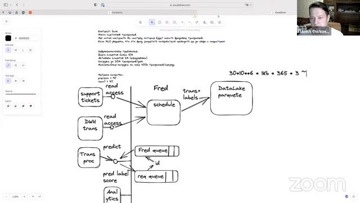Select the Ellipse shape tool

point(174,23)
